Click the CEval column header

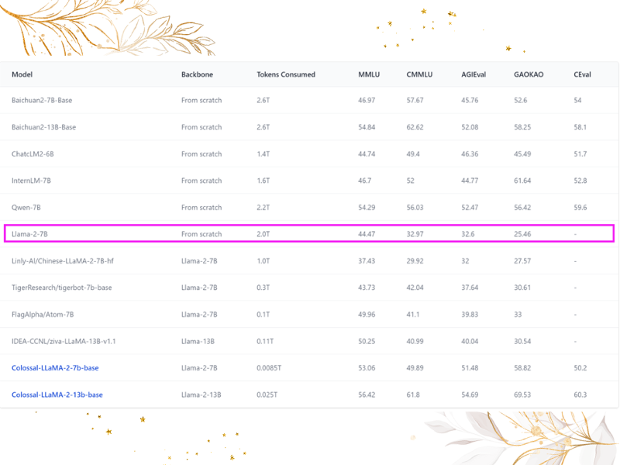(x=582, y=74)
